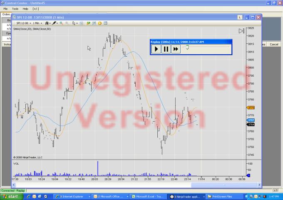Expand the chart style dropdown arrow
283x200 pixels.
50,23
